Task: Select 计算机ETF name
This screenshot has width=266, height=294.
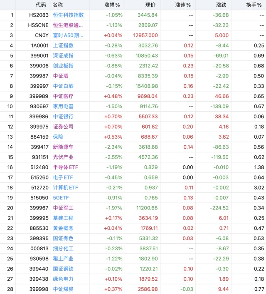Action: tap(66, 187)
